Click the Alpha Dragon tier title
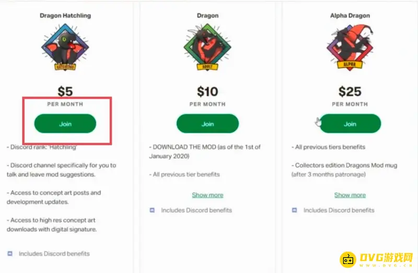 click(x=350, y=16)
